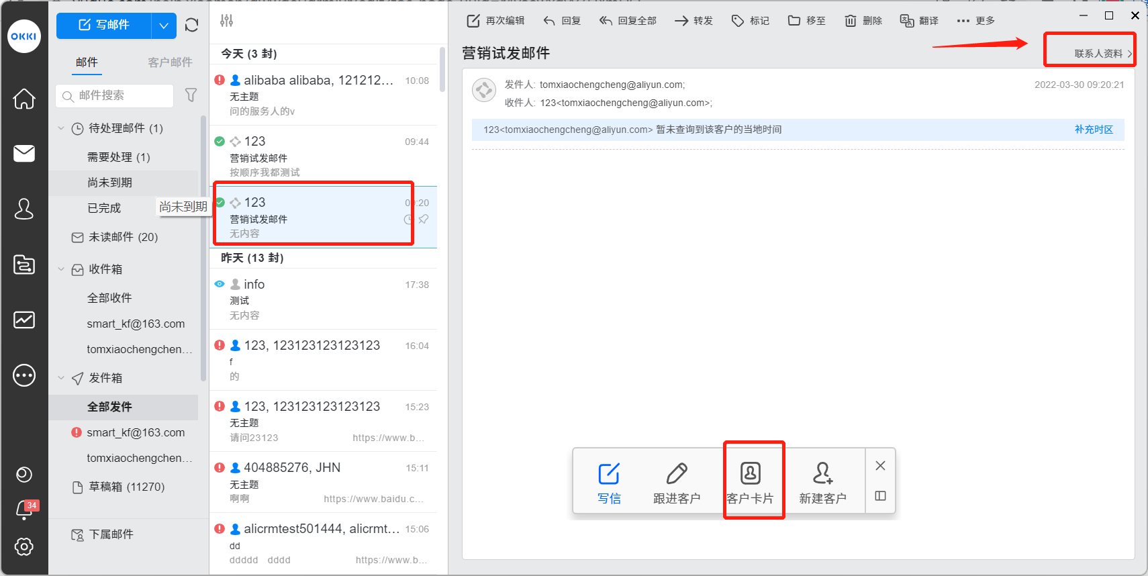1148x576 pixels.
Task: Switch to 客户邮件 tab
Action: (170, 62)
